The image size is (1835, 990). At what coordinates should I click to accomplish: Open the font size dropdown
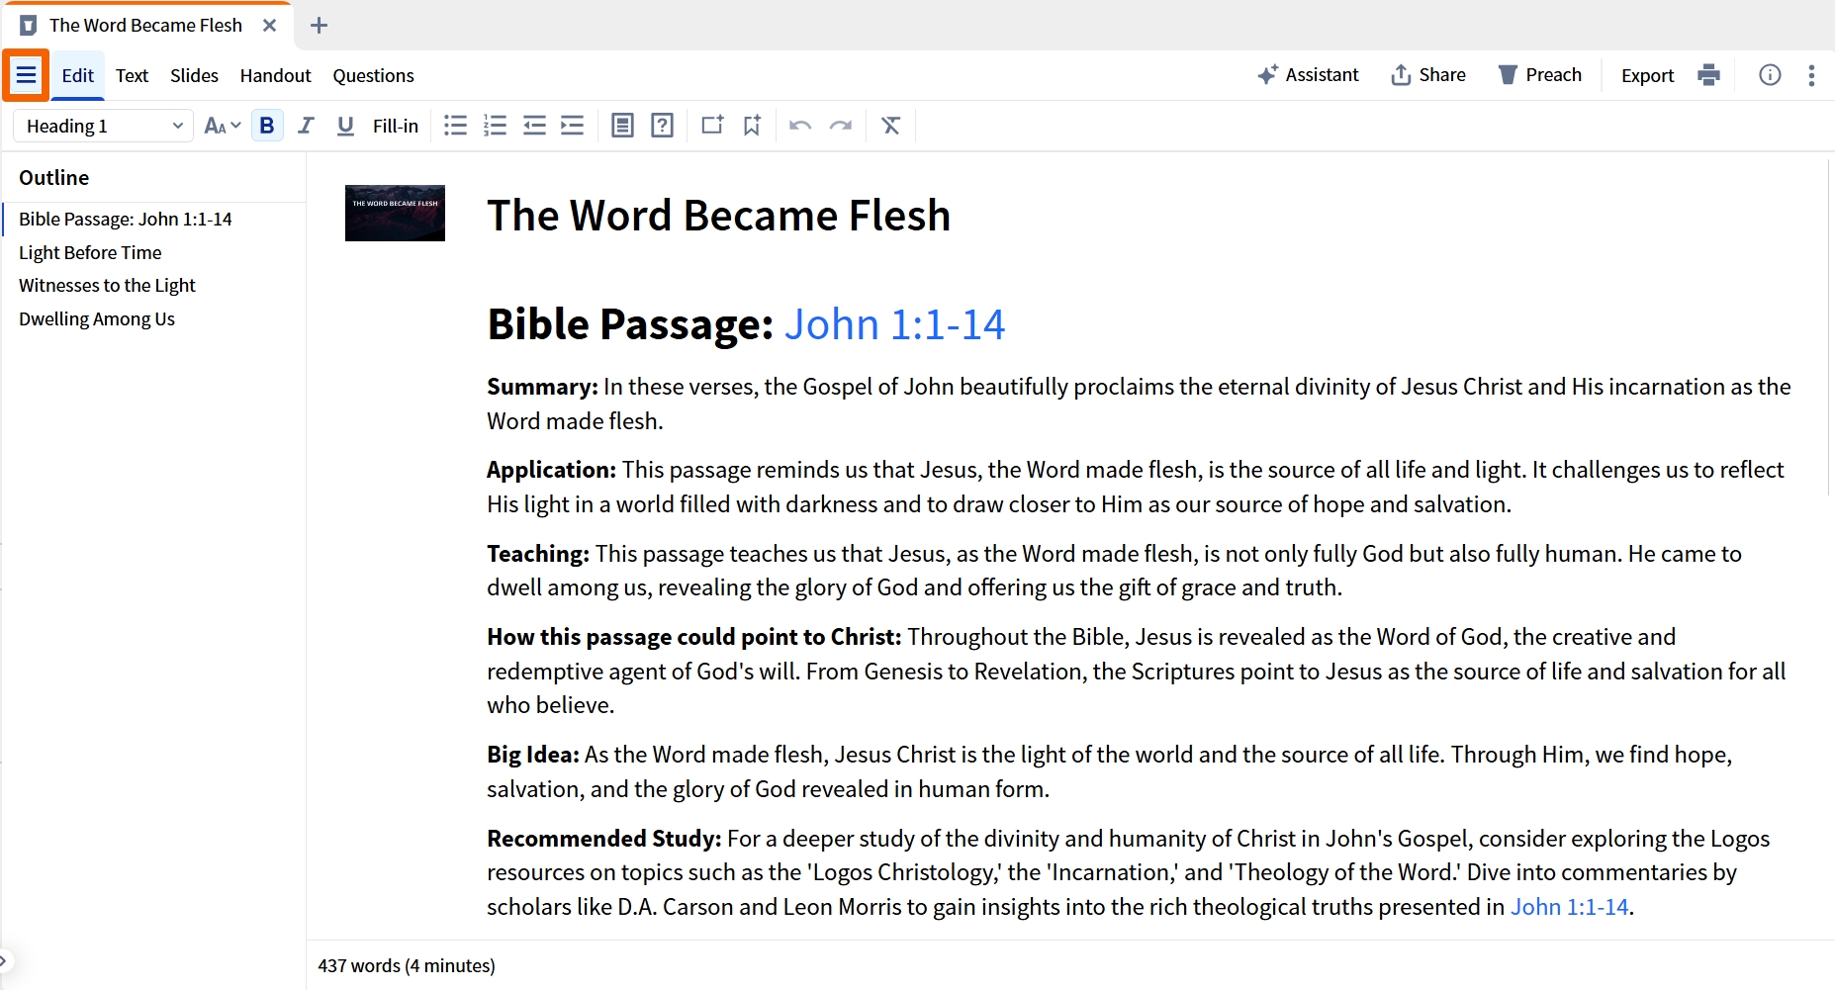point(223,126)
